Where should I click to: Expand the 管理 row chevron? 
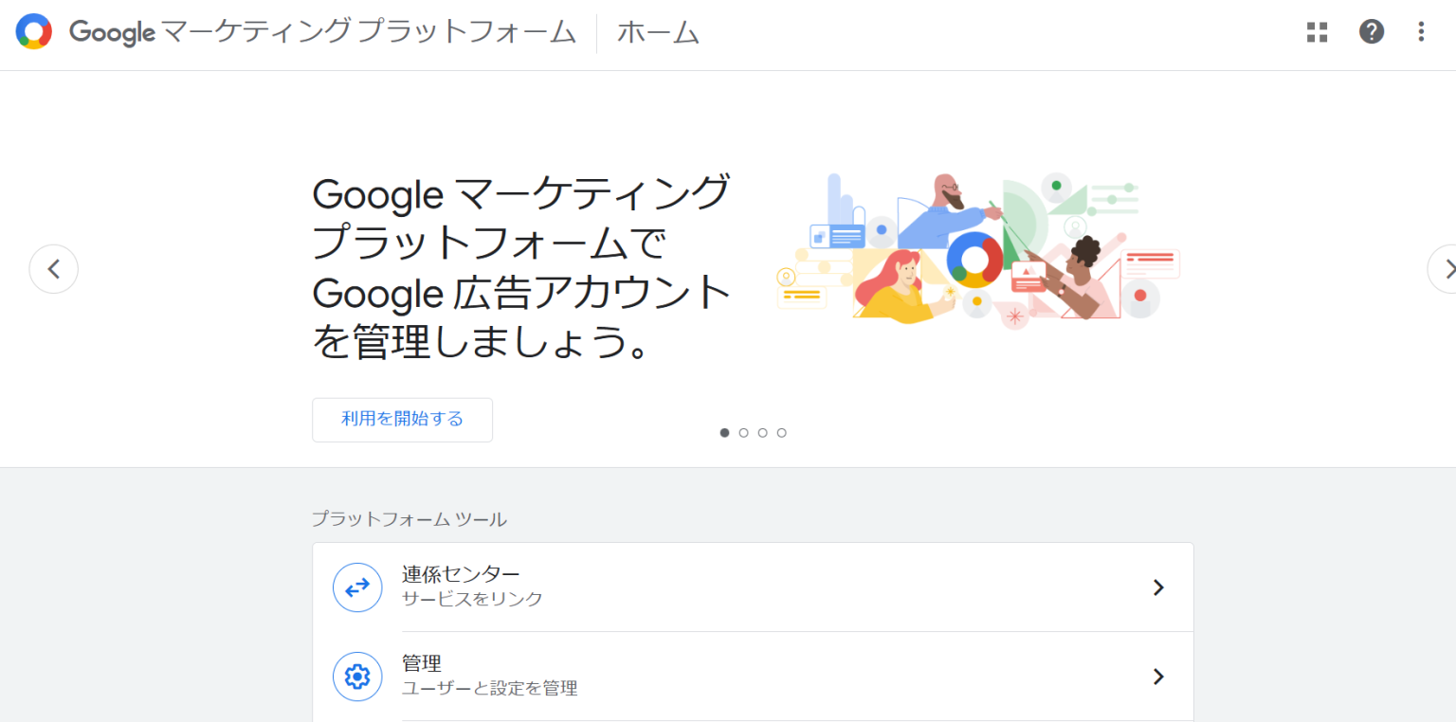tap(1157, 677)
